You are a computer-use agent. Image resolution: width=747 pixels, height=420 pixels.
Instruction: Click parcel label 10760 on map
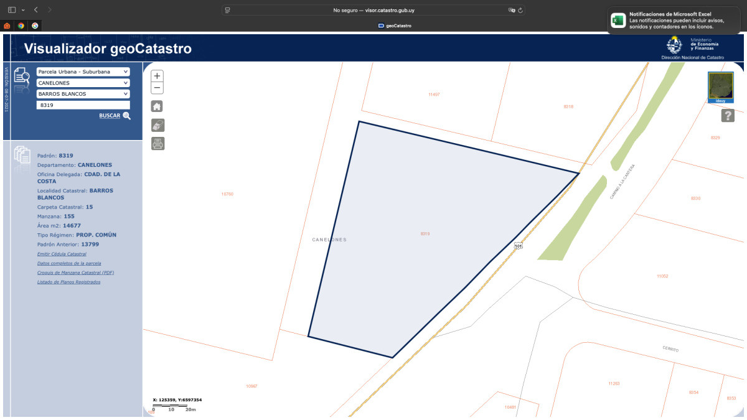coord(227,194)
